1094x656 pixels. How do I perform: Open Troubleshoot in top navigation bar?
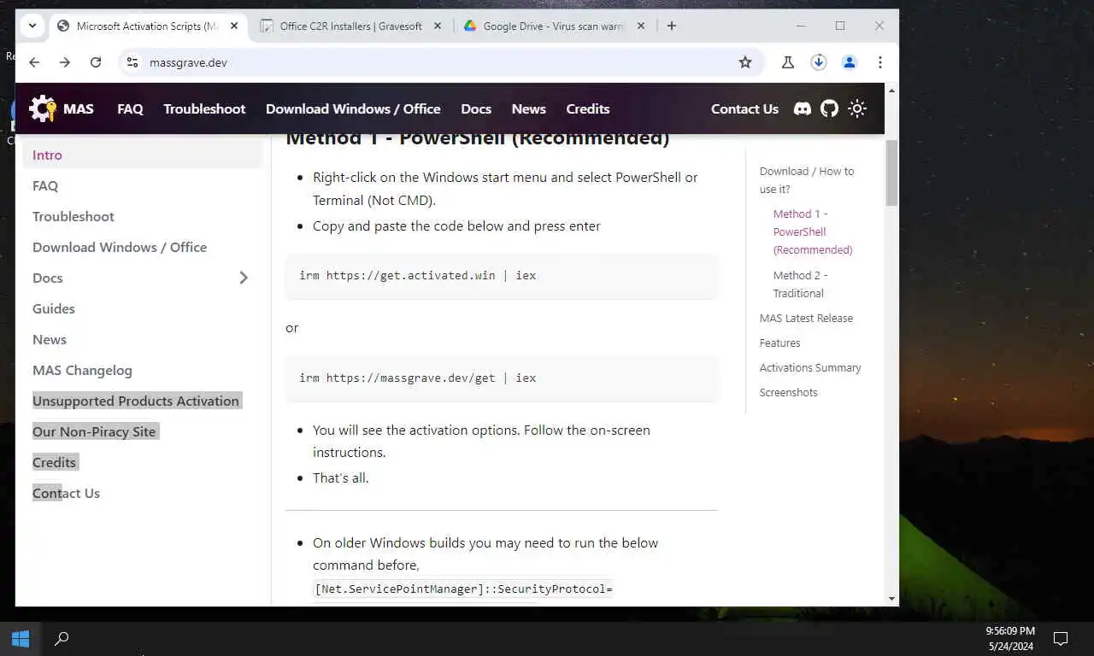pyautogui.click(x=204, y=108)
